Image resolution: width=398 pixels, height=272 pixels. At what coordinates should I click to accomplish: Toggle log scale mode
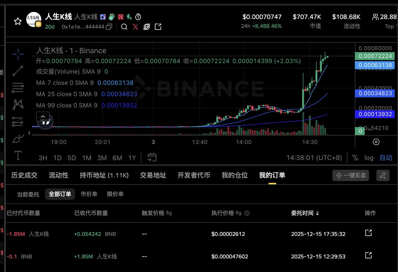(369, 158)
